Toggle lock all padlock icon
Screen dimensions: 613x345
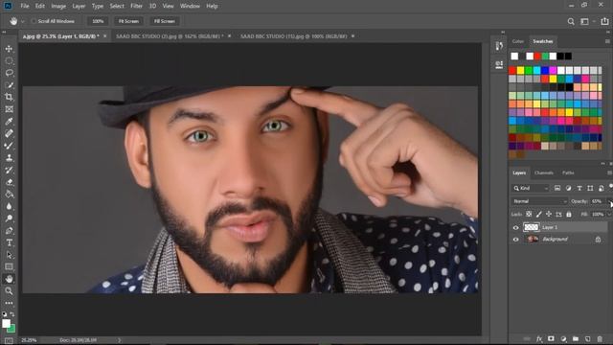tap(569, 214)
